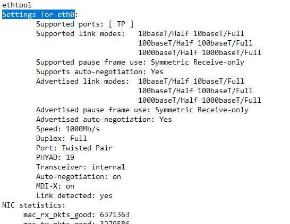Click the Supported 10baseT/Half value
This screenshot has width=290, height=224.
click(x=164, y=33)
